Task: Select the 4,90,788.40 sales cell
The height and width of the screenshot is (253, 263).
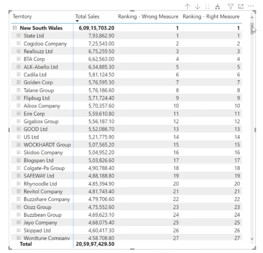Action: (102, 168)
